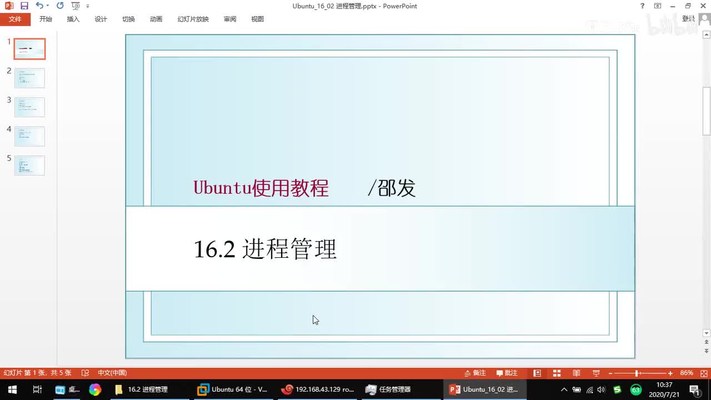This screenshot has height=400, width=711.
Task: Open Ribbon Display Options button
Action: coord(658,6)
